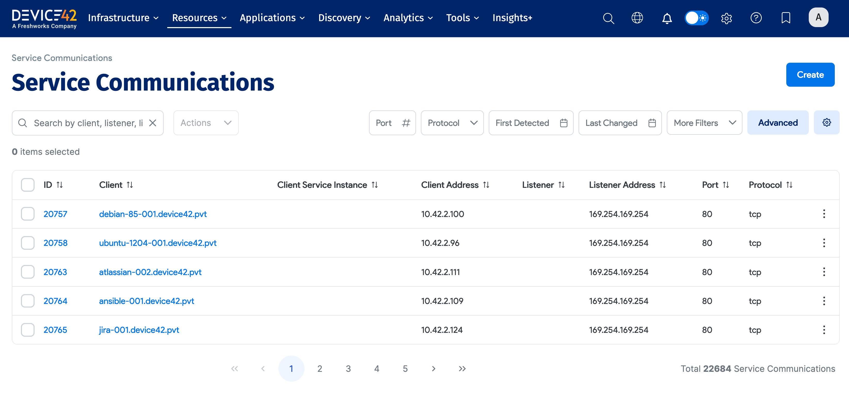
Task: Open the atlassian-002.device42.pvt client link
Action: click(150, 272)
